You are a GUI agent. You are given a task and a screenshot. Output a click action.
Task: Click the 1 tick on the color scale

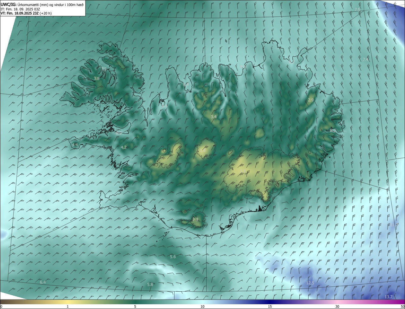click(68, 306)
